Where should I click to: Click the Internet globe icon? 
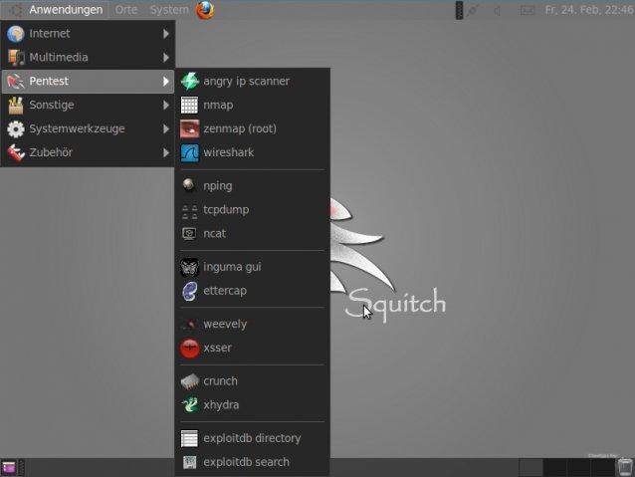[16, 34]
